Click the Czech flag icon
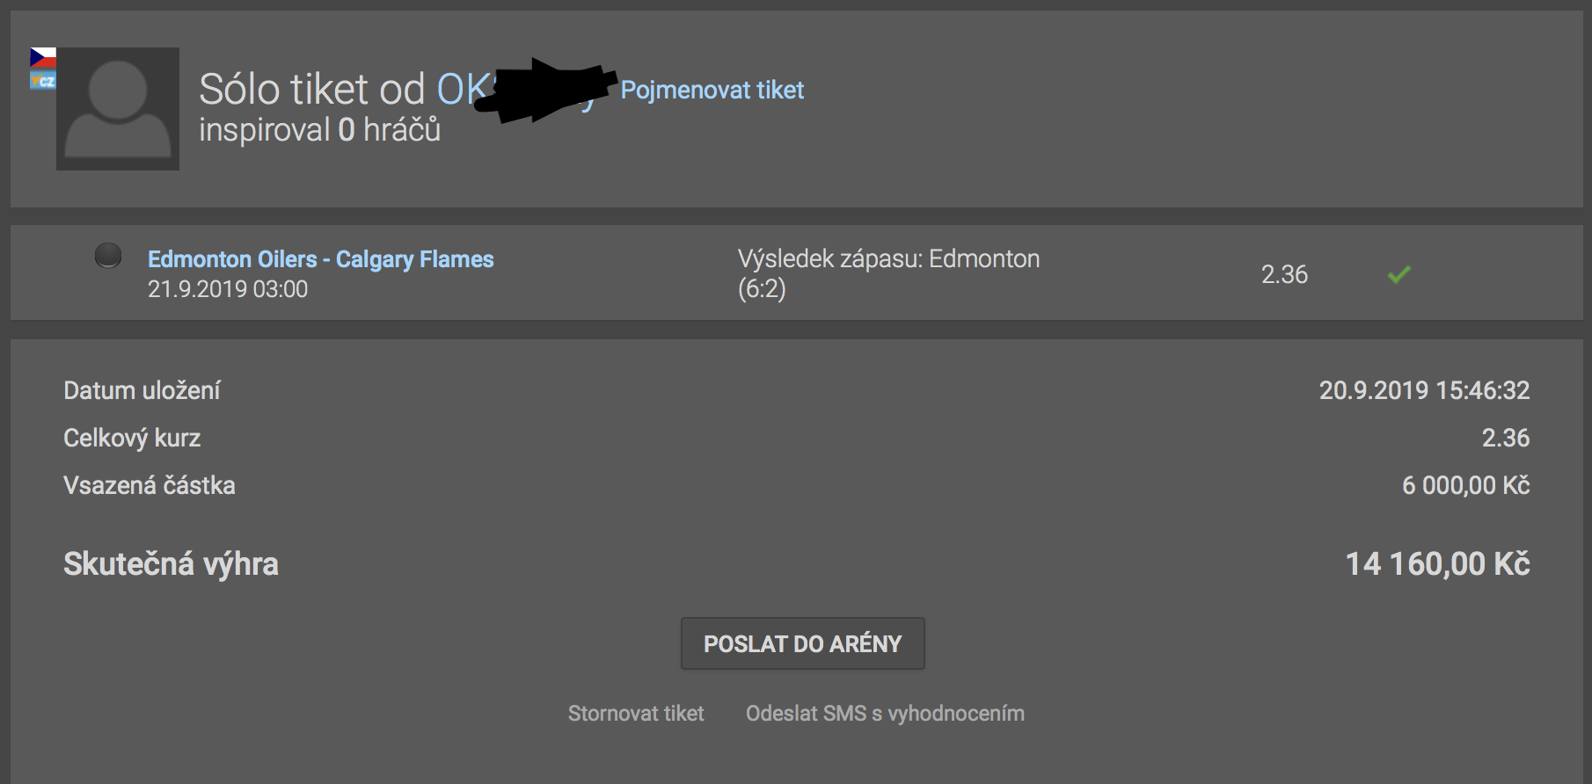 pos(43,58)
